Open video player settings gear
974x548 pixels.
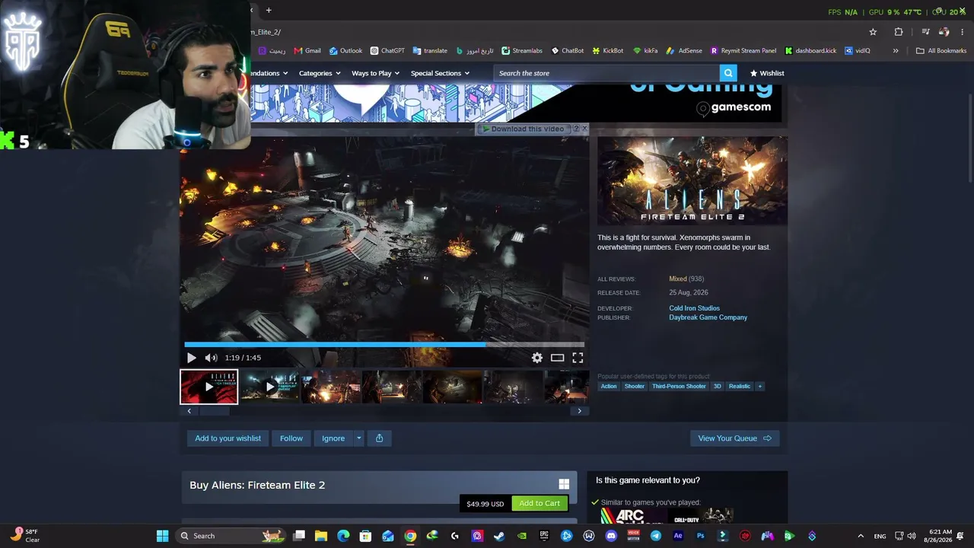click(537, 358)
